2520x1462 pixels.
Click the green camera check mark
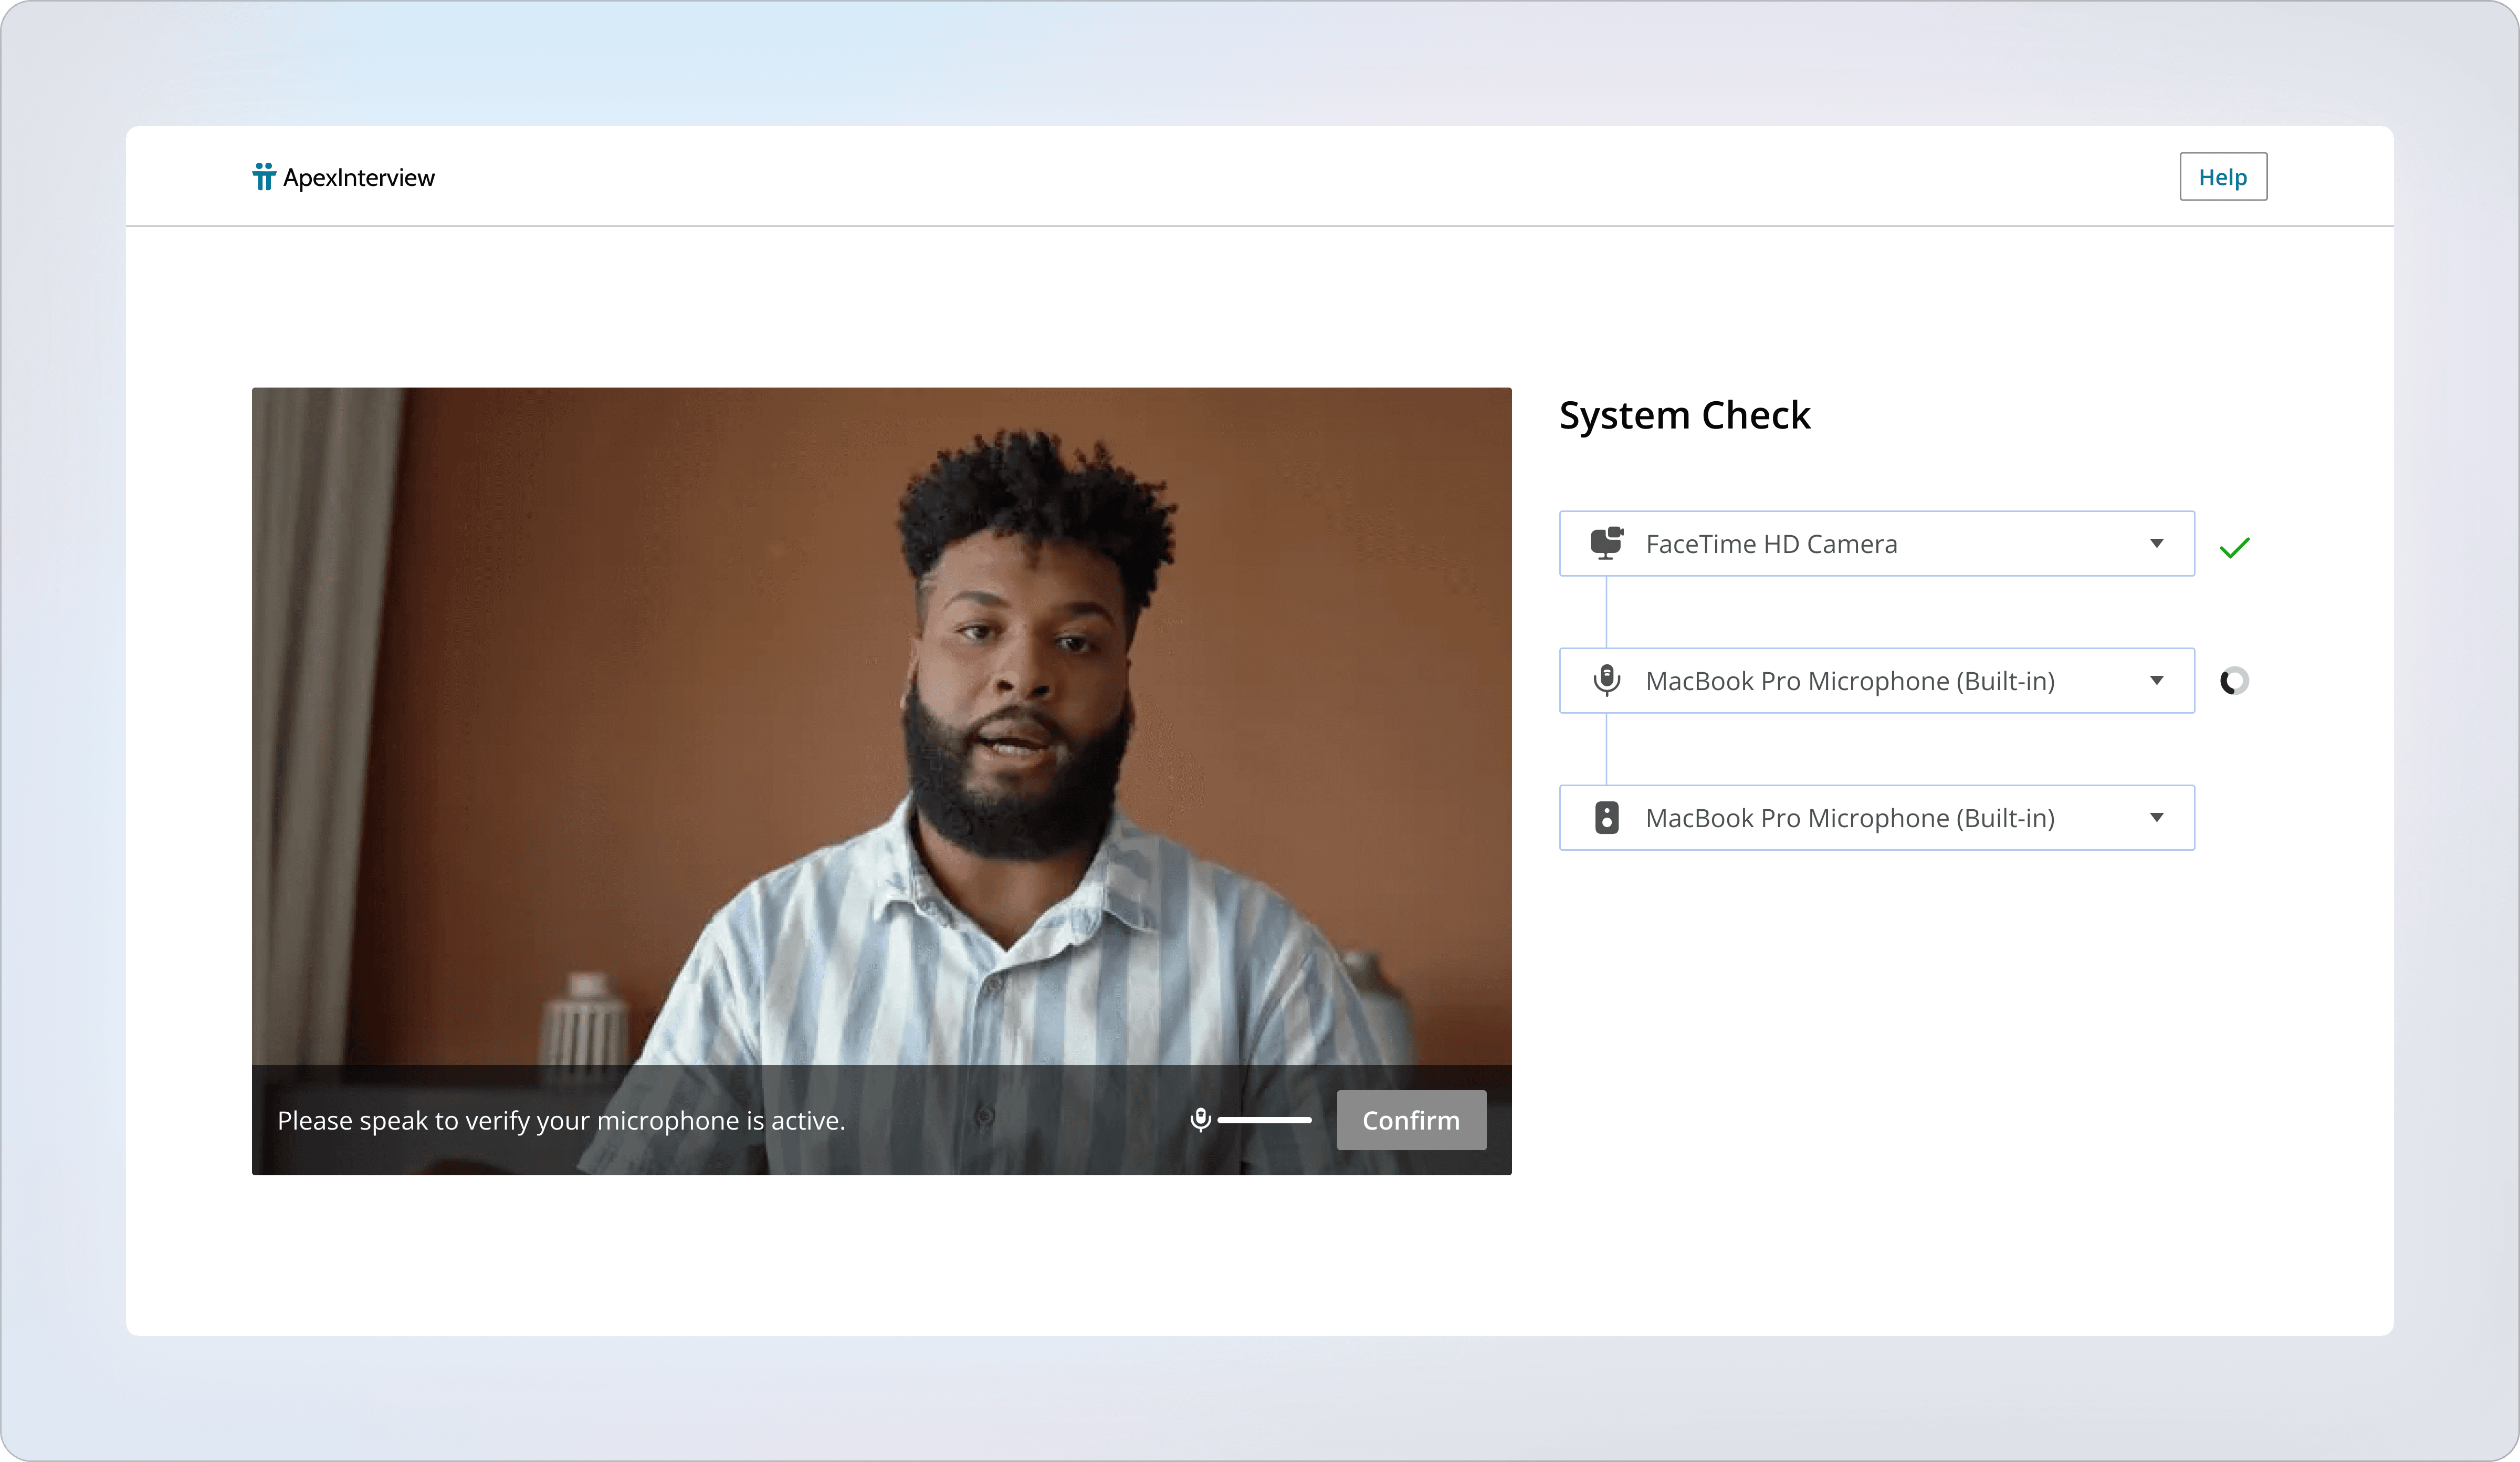2234,547
